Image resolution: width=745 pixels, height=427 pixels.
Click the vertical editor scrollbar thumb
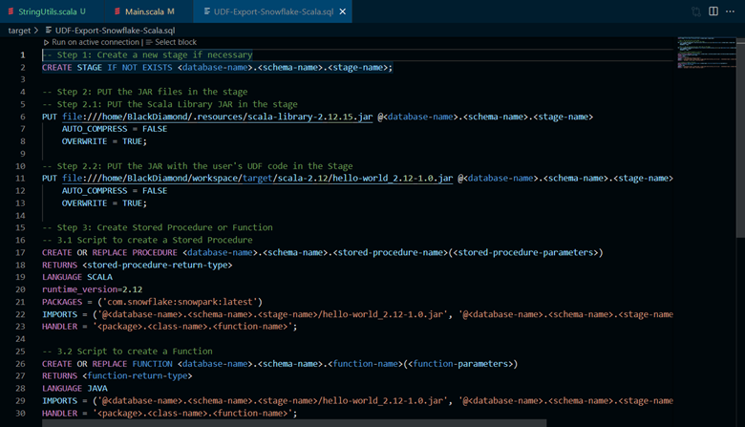click(740, 138)
